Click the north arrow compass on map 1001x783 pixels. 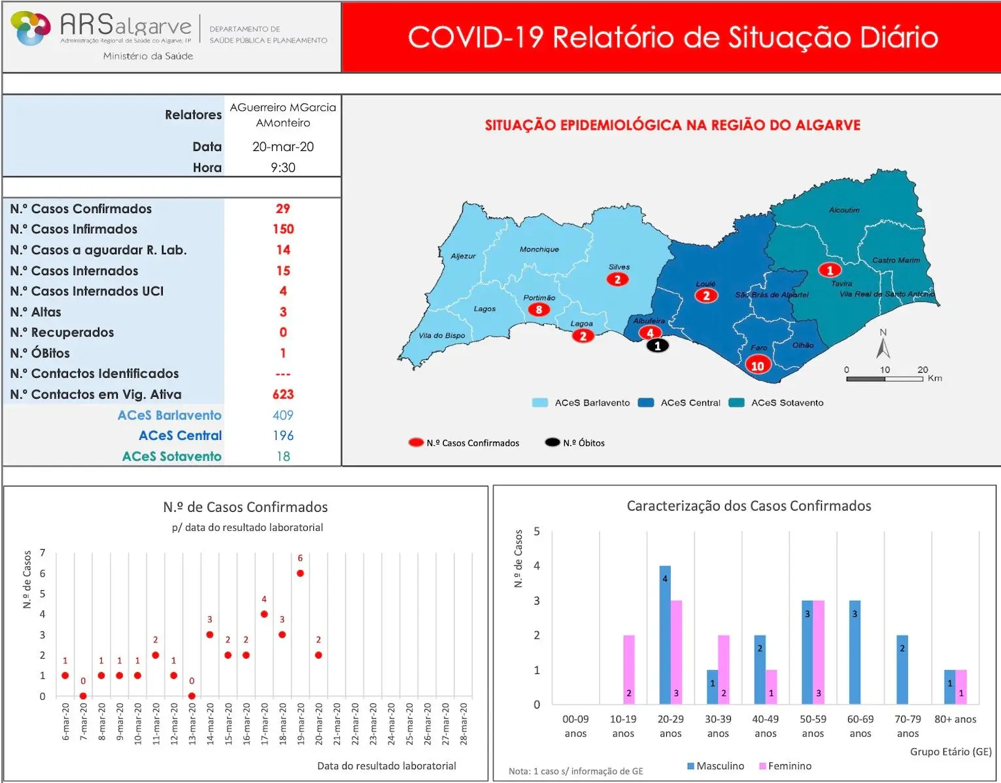883,344
